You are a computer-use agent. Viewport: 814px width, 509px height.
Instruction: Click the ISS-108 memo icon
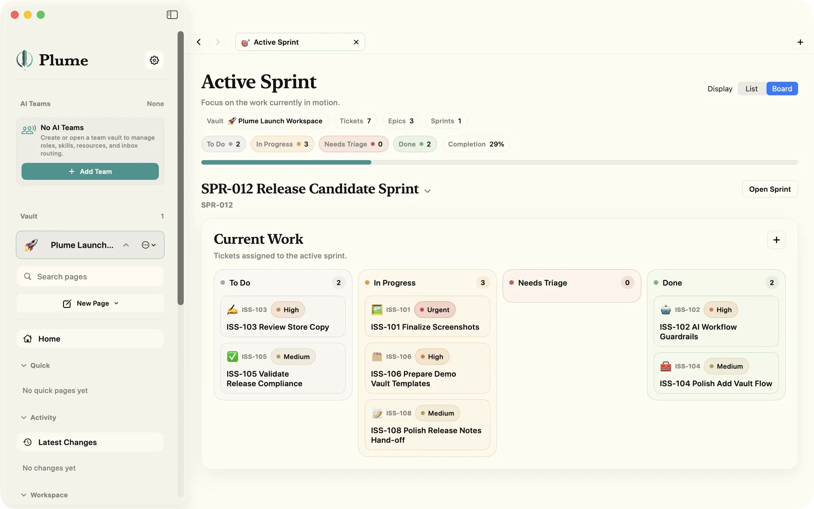click(x=377, y=413)
